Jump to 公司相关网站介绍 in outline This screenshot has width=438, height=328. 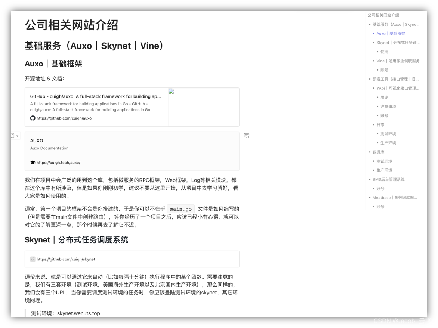pyautogui.click(x=383, y=15)
